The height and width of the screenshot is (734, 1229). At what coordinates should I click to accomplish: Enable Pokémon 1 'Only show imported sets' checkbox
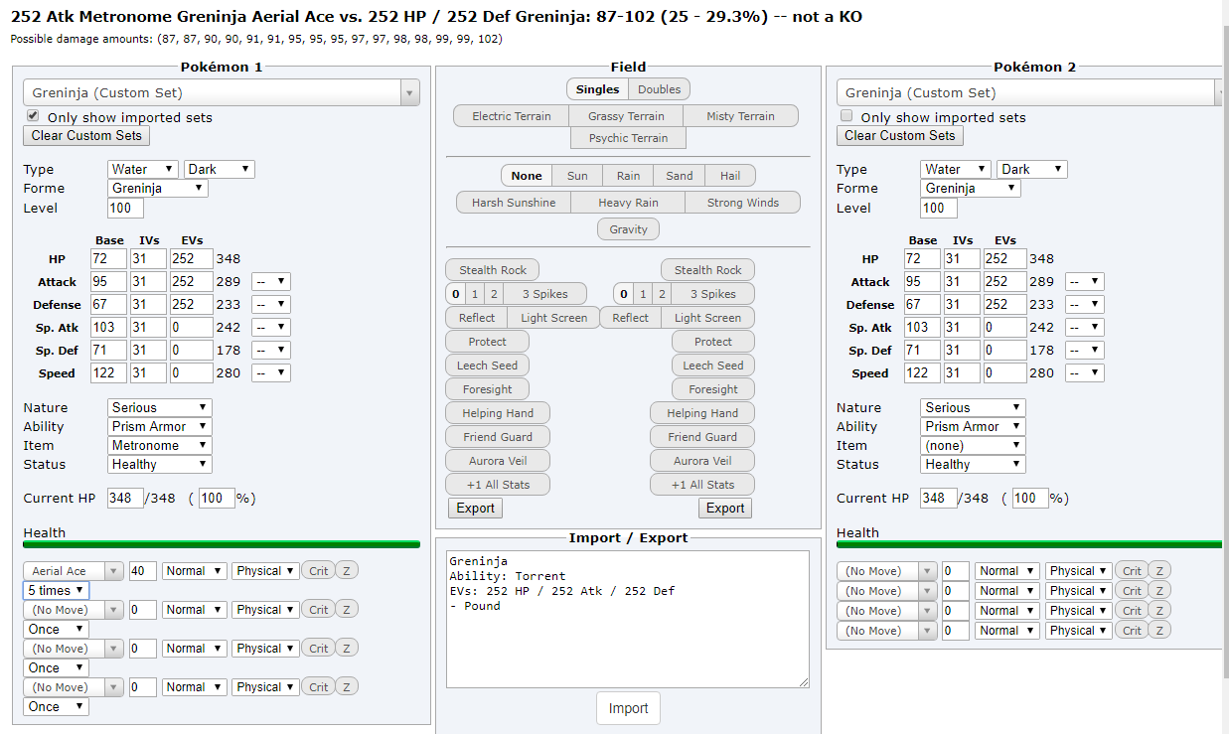pos(33,116)
